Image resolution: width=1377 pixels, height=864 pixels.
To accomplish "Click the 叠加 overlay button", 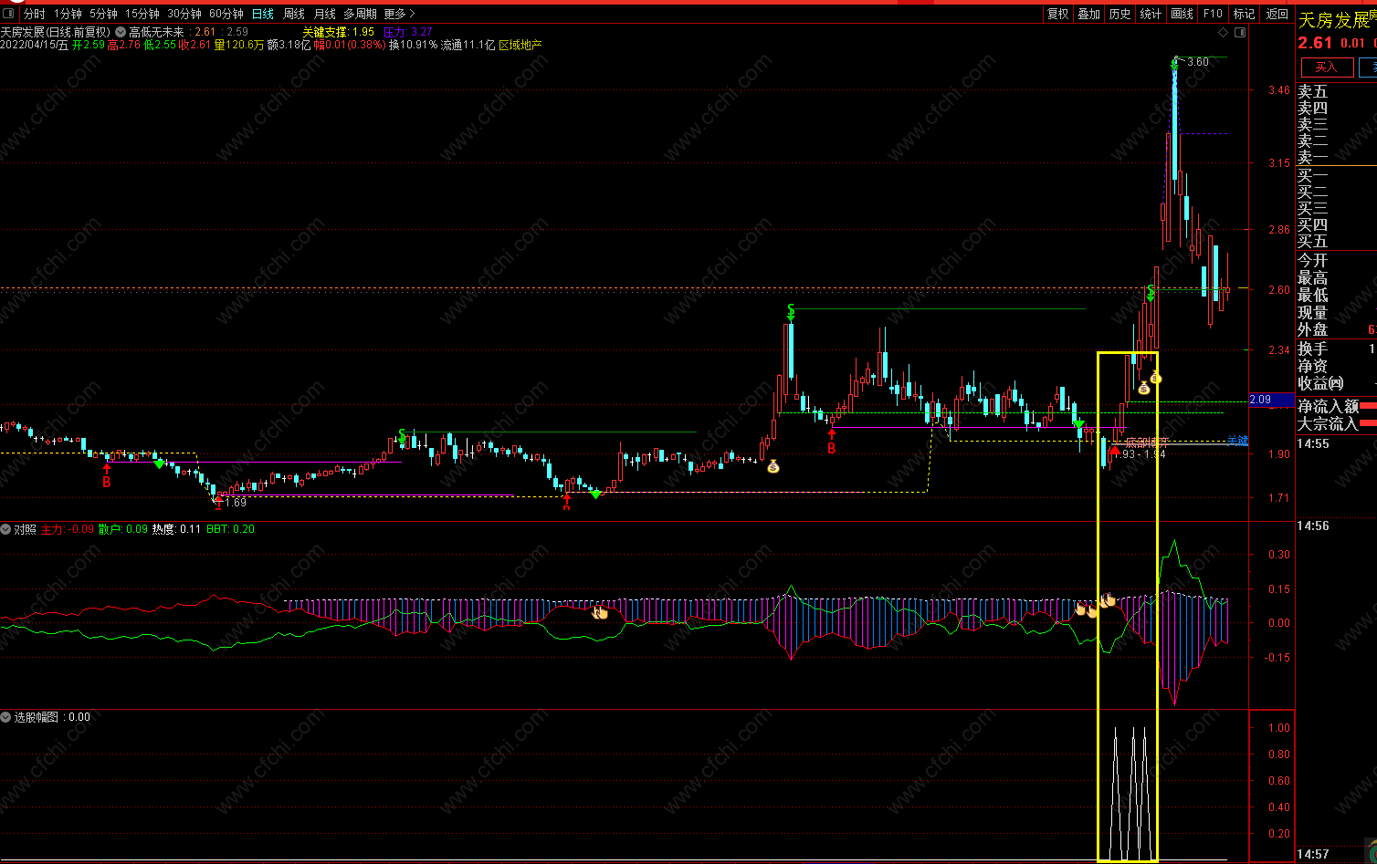I will (x=1089, y=14).
